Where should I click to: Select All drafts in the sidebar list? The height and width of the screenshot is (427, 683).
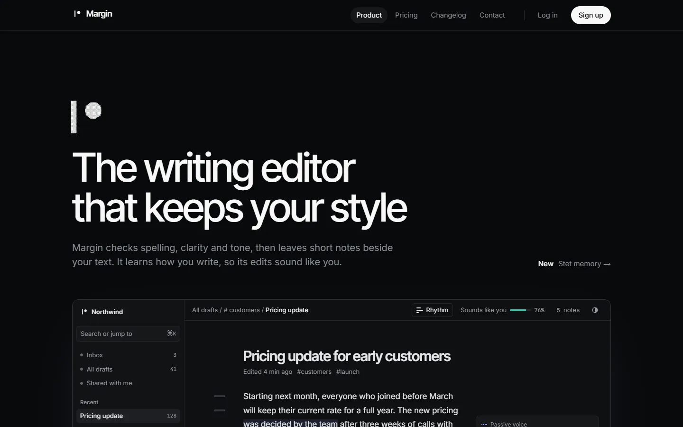click(128, 369)
